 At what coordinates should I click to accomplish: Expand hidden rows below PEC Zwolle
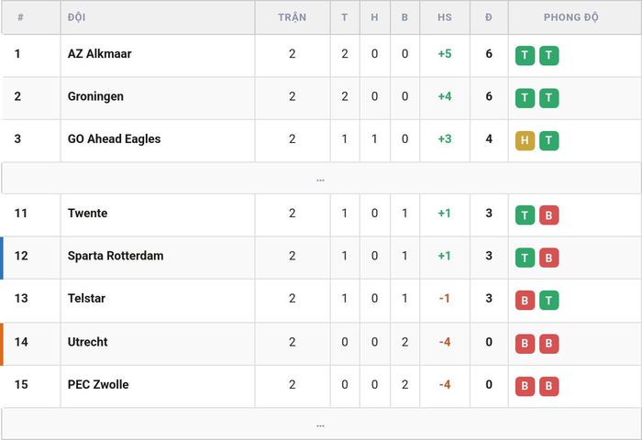click(321, 424)
